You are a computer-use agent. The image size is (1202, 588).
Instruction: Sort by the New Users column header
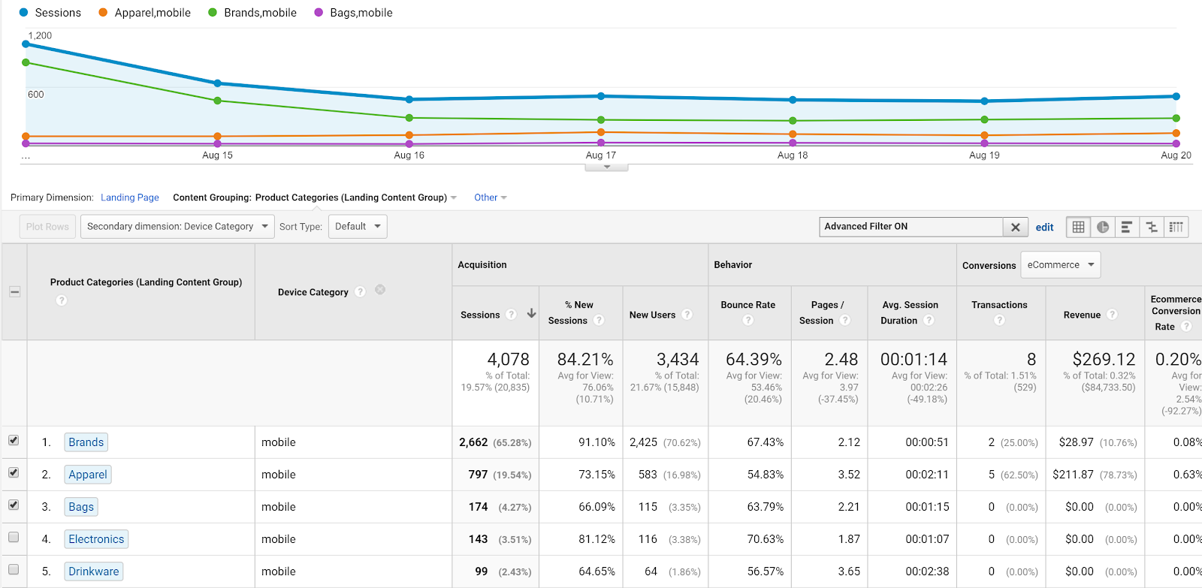(652, 315)
